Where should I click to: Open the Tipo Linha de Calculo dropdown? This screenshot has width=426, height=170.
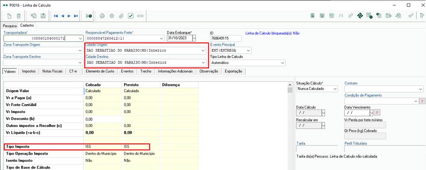tap(282, 63)
